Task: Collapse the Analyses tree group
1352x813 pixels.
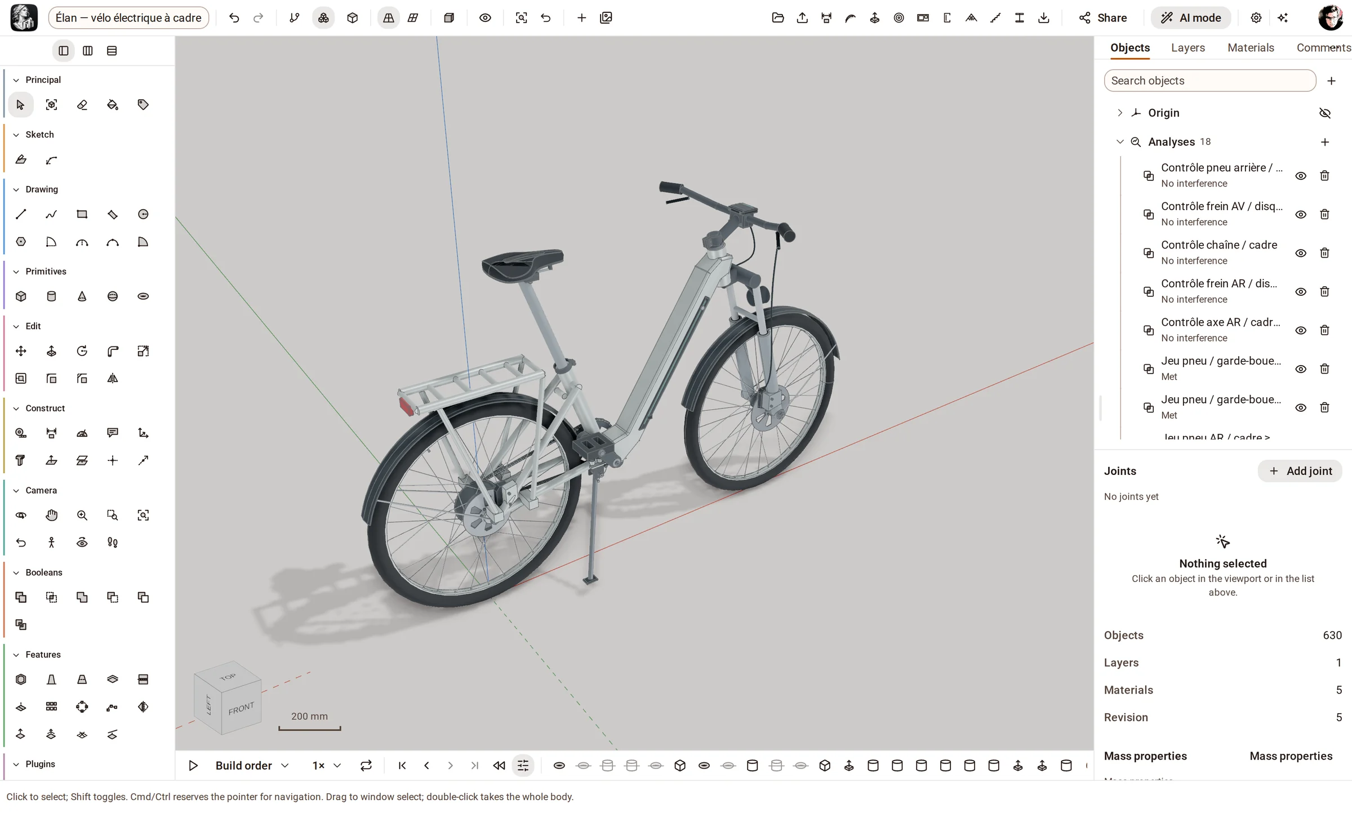Action: (1120, 142)
